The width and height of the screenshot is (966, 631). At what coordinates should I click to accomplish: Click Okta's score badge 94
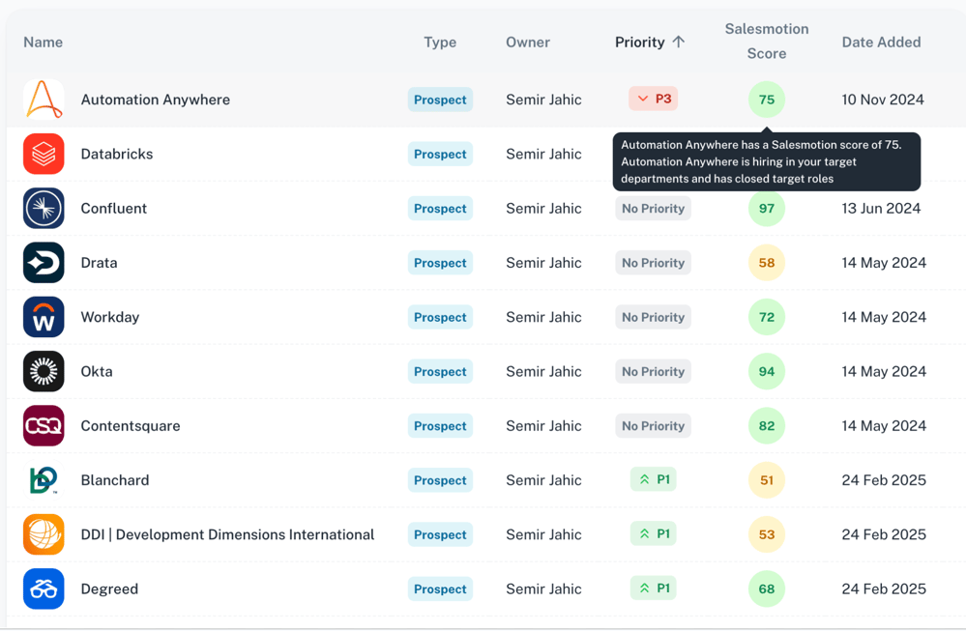[x=767, y=371]
